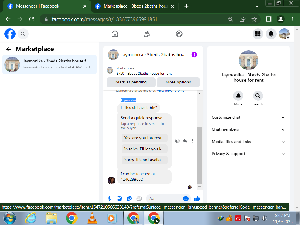The height and width of the screenshot is (225, 300).
Task: Open the Facebook logo home link
Action: 10,34
